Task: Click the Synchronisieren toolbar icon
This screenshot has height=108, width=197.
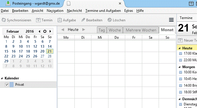Action: click(x=4, y=20)
